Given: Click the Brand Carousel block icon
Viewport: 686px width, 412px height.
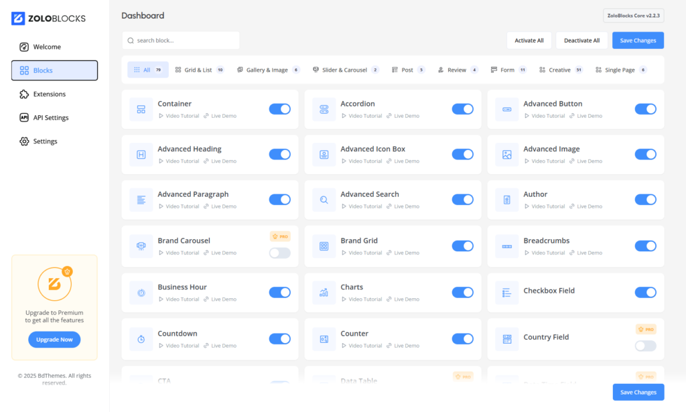Looking at the screenshot, I should coord(141,247).
